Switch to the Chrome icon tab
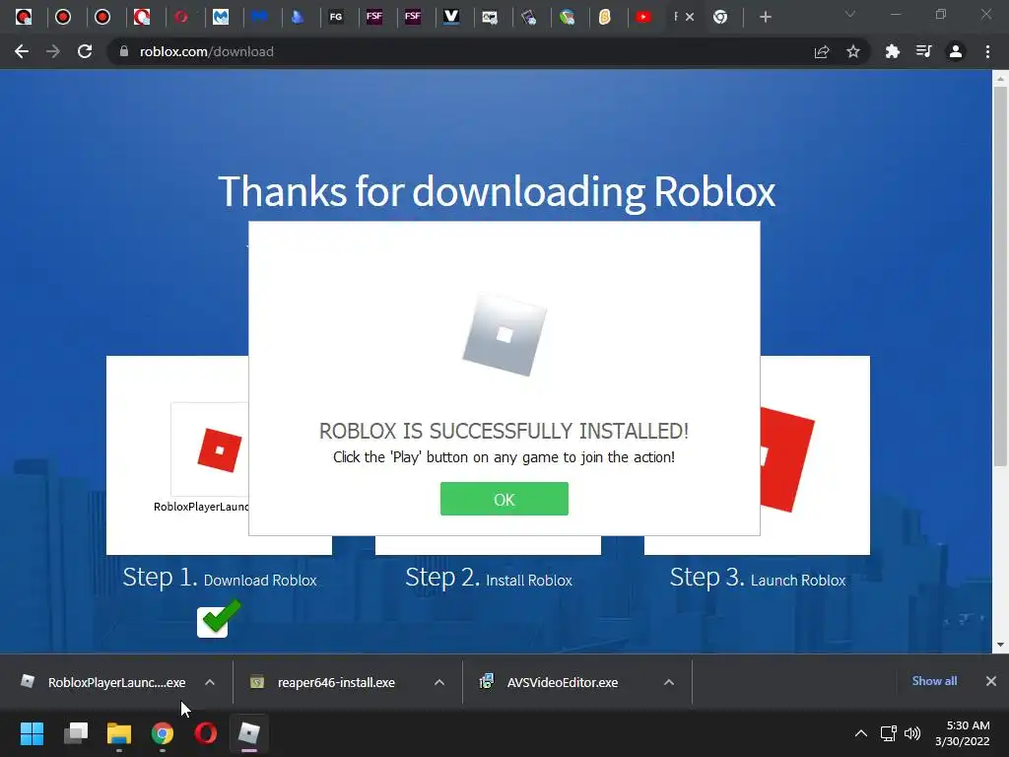Viewport: 1009px width, 757px height. 720,18
